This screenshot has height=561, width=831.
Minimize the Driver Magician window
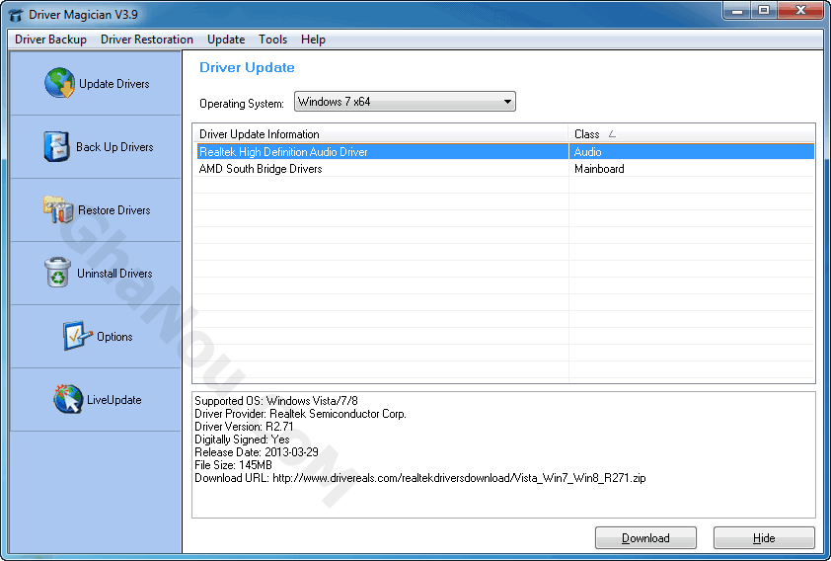737,11
